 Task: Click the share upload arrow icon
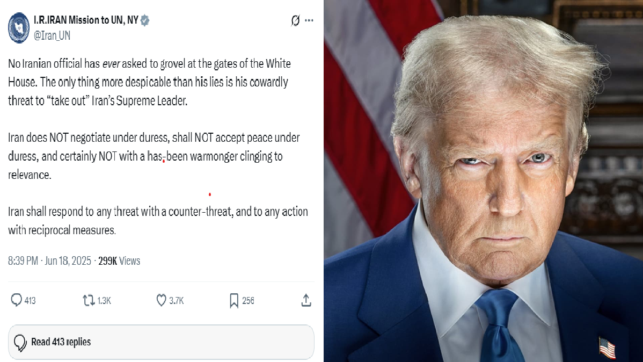point(306,300)
